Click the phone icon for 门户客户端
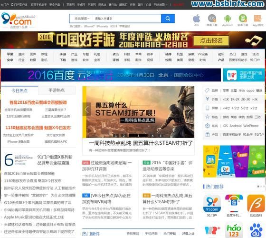This screenshot has width=266, height=238. [x=12, y=5]
